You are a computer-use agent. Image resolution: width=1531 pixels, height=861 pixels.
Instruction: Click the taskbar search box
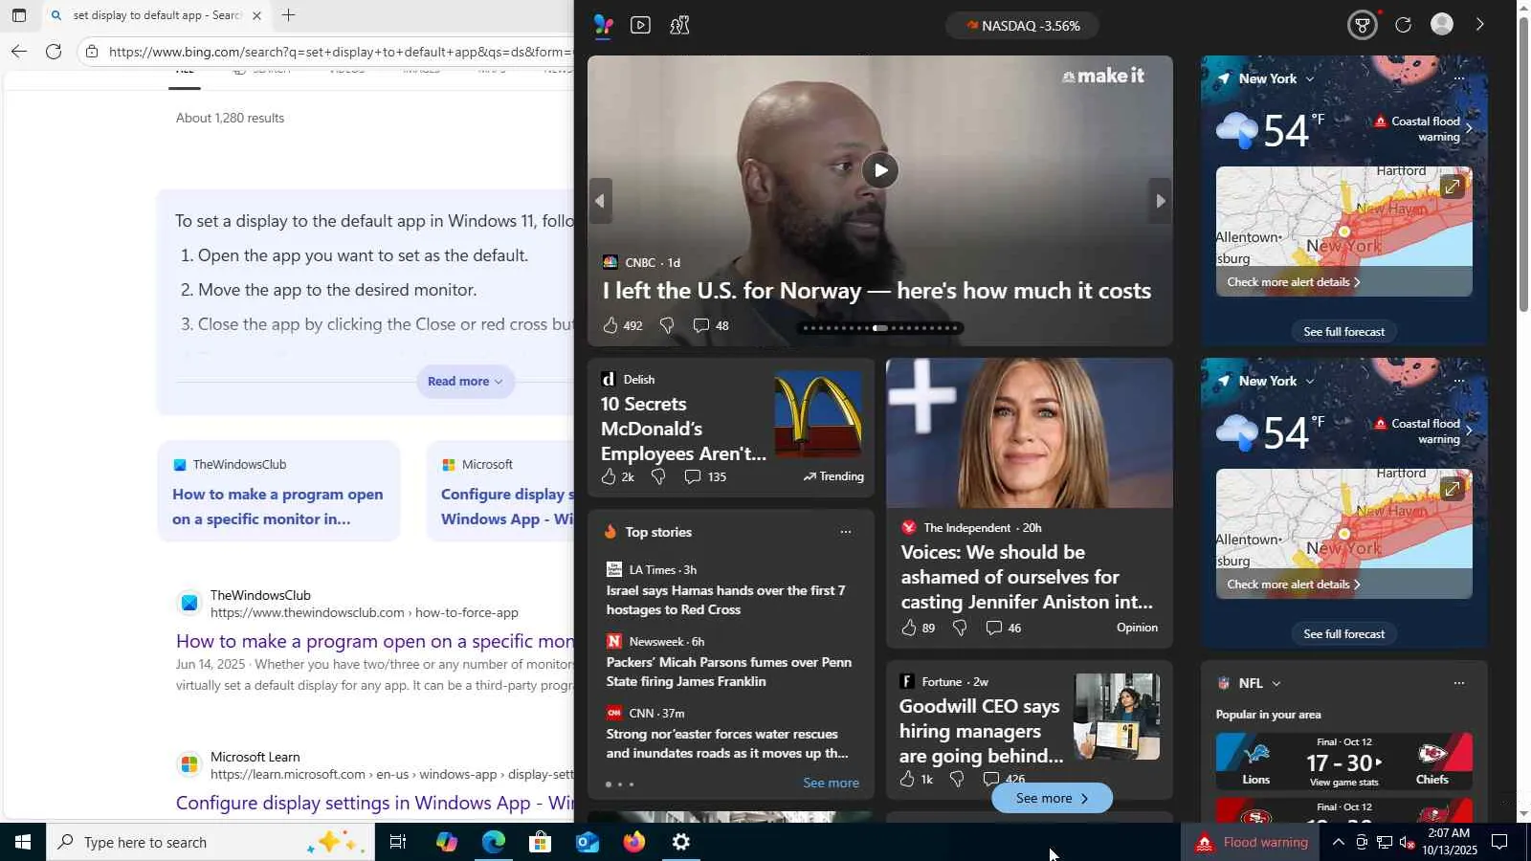pos(211,842)
